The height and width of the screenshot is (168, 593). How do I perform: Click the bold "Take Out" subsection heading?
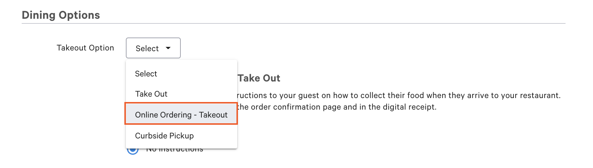point(259,78)
